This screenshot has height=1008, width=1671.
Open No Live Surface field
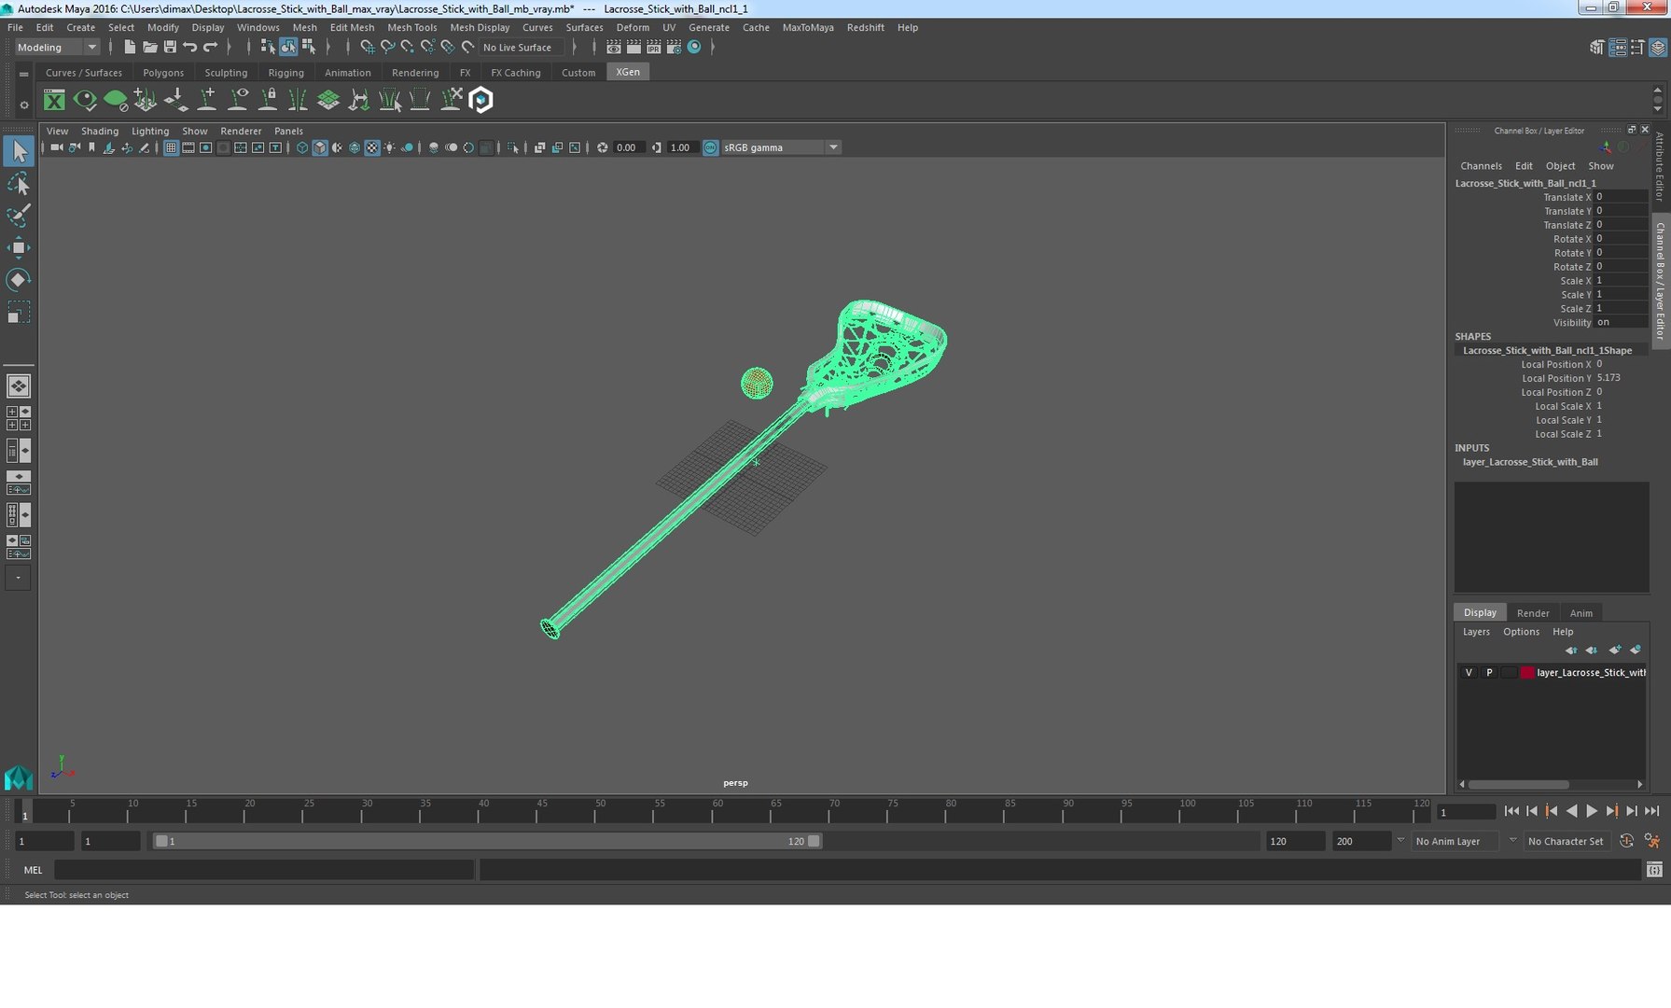[522, 48]
